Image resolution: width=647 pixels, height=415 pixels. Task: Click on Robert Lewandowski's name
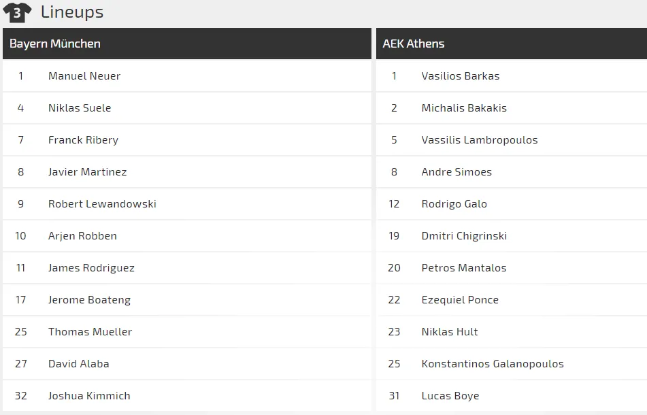click(102, 204)
